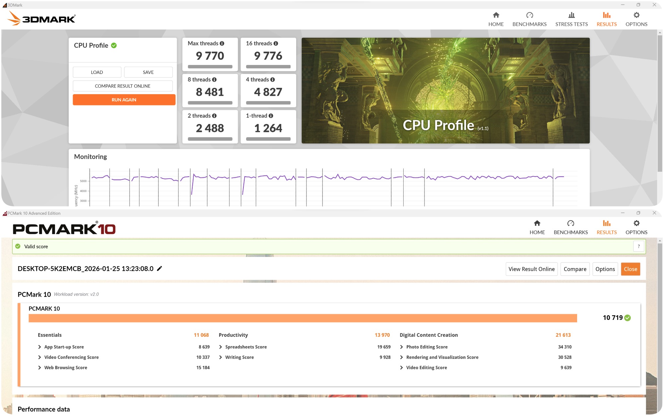Click View Result Online button
The width and height of the screenshot is (665, 416).
531,269
